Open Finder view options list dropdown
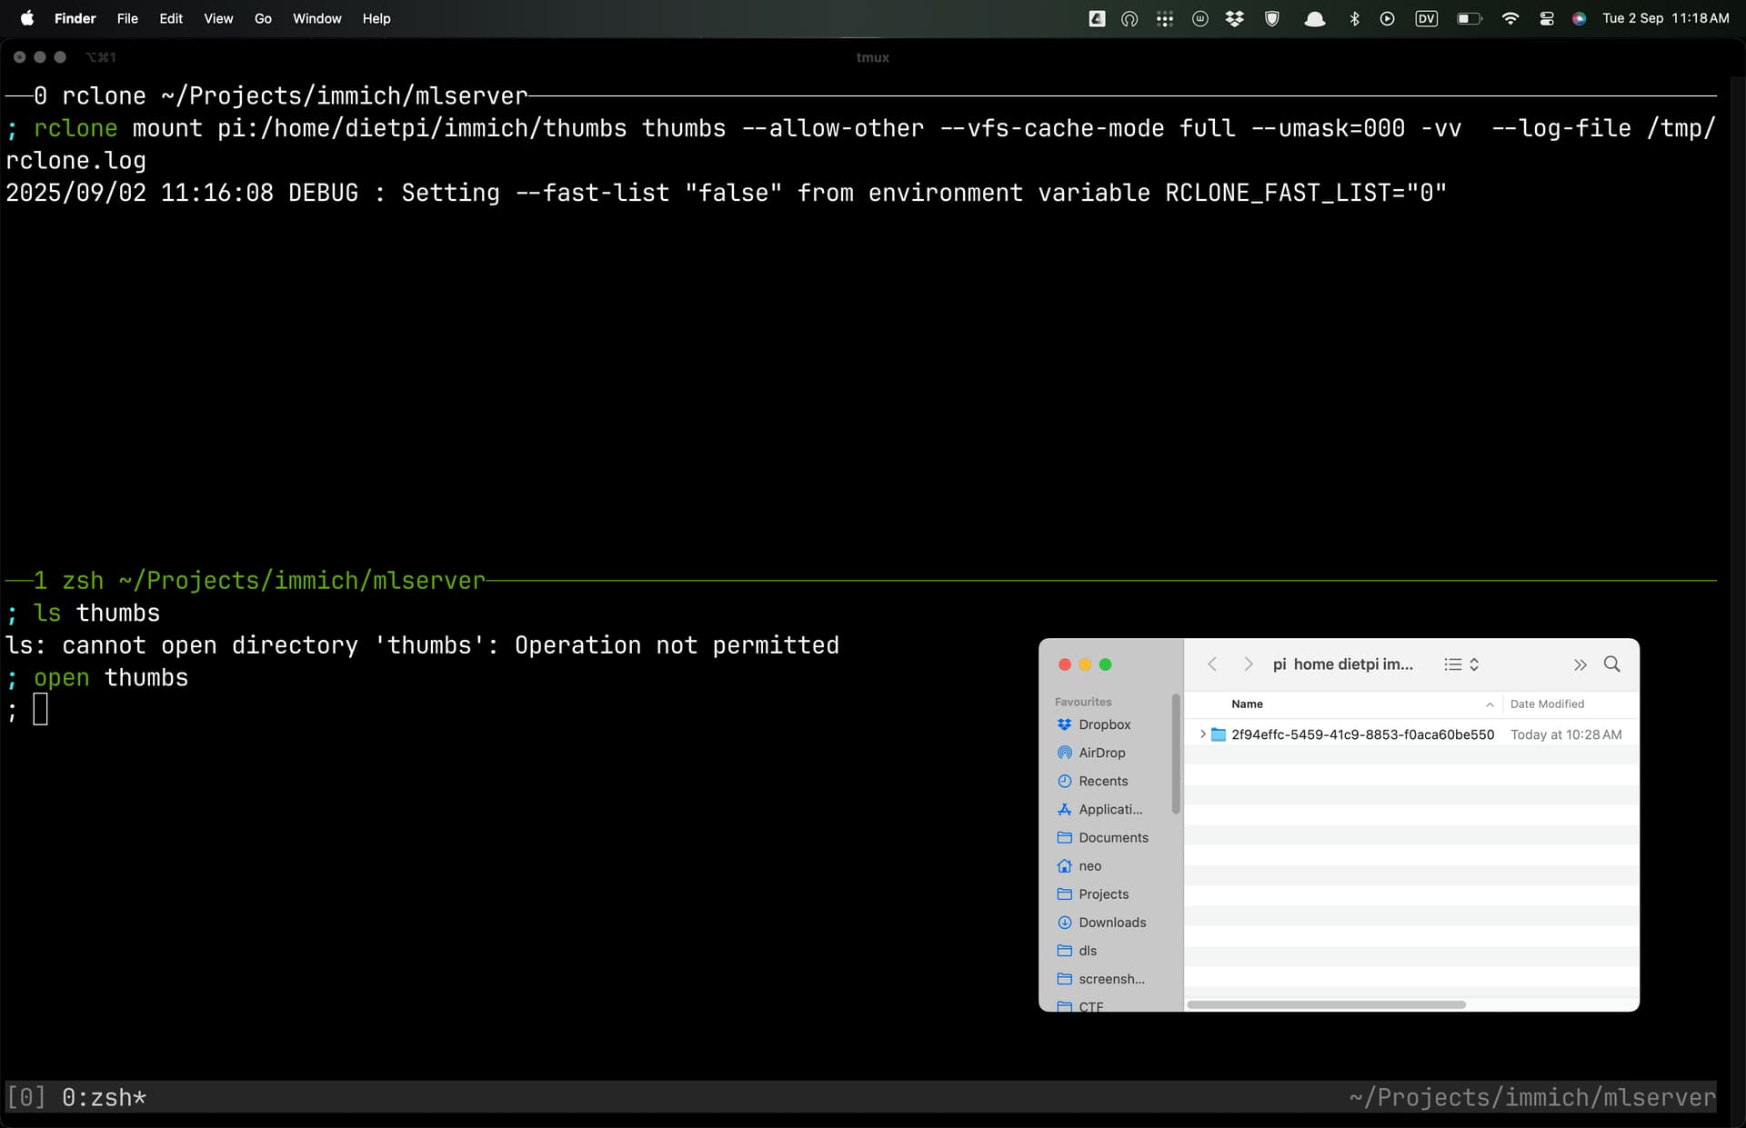 click(1461, 664)
